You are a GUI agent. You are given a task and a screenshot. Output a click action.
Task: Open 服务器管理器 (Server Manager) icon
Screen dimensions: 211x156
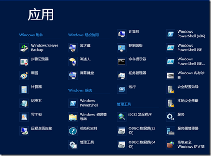pos(170,131)
